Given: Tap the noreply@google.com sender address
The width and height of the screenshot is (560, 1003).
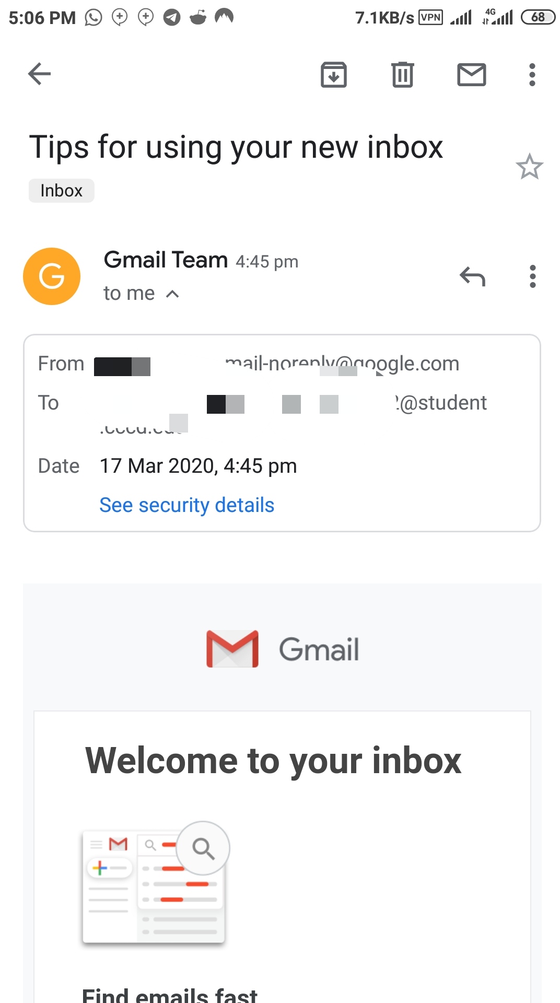Looking at the screenshot, I should click(342, 364).
